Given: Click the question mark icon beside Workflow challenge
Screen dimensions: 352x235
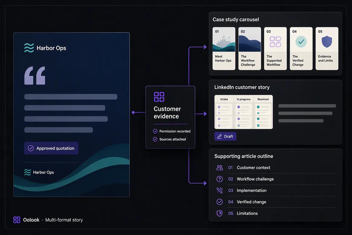Looking at the screenshot, I should click(220, 179).
